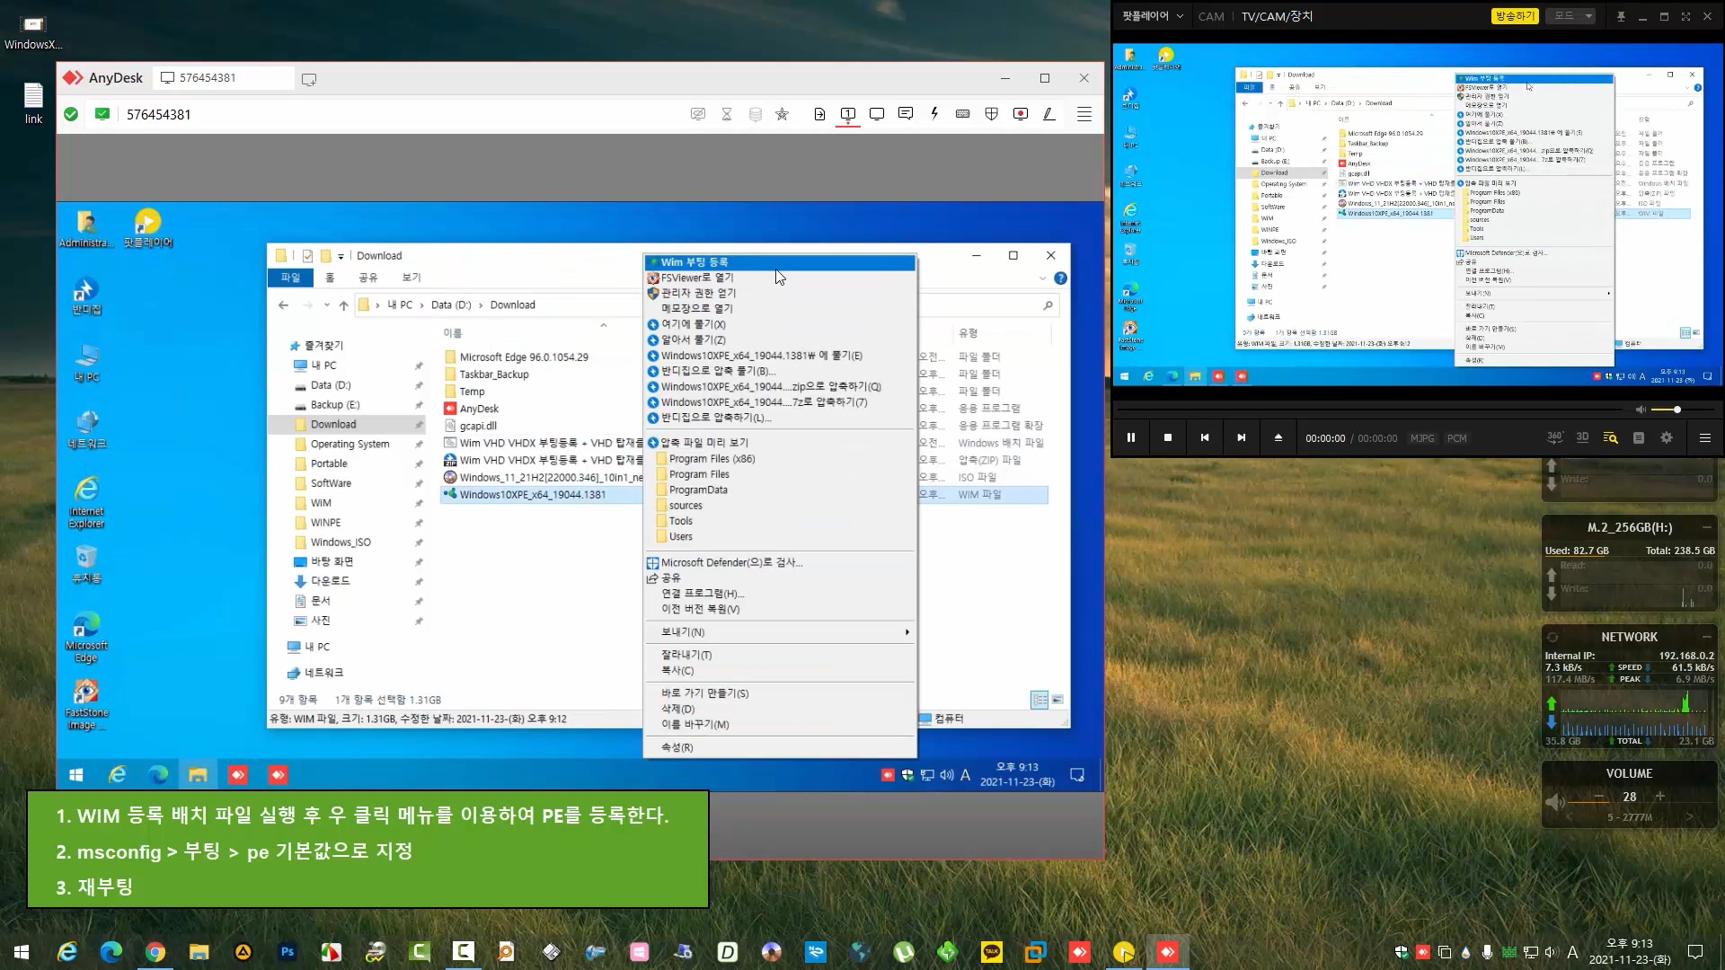Open AnyDesk keyboard settings icon
This screenshot has height=970, width=1725.
[x=963, y=114]
